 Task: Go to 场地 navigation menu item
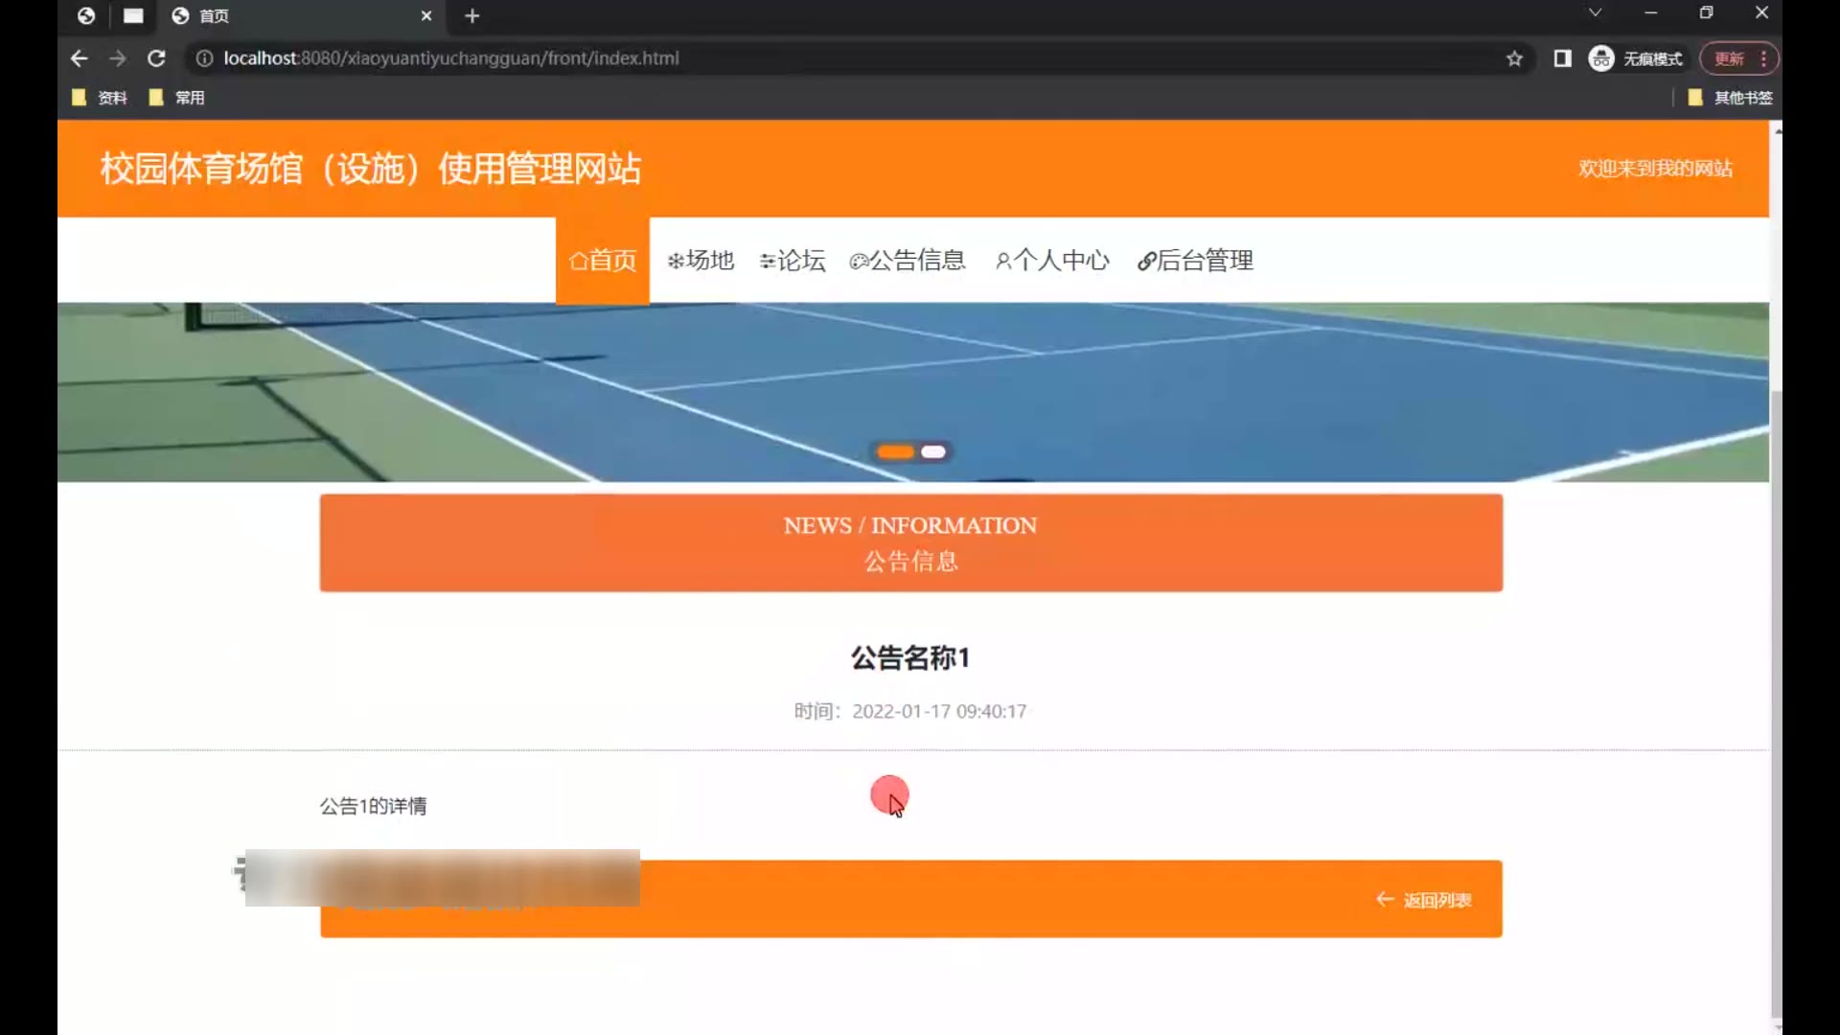point(701,261)
